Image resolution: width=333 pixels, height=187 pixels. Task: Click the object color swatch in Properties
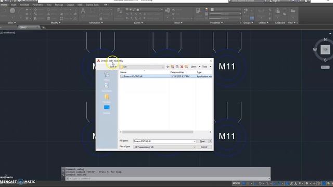click(212, 9)
